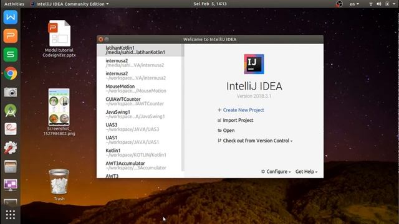This screenshot has width=399, height=224.
Task: Open the Get Help dropdown
Action: (x=306, y=172)
